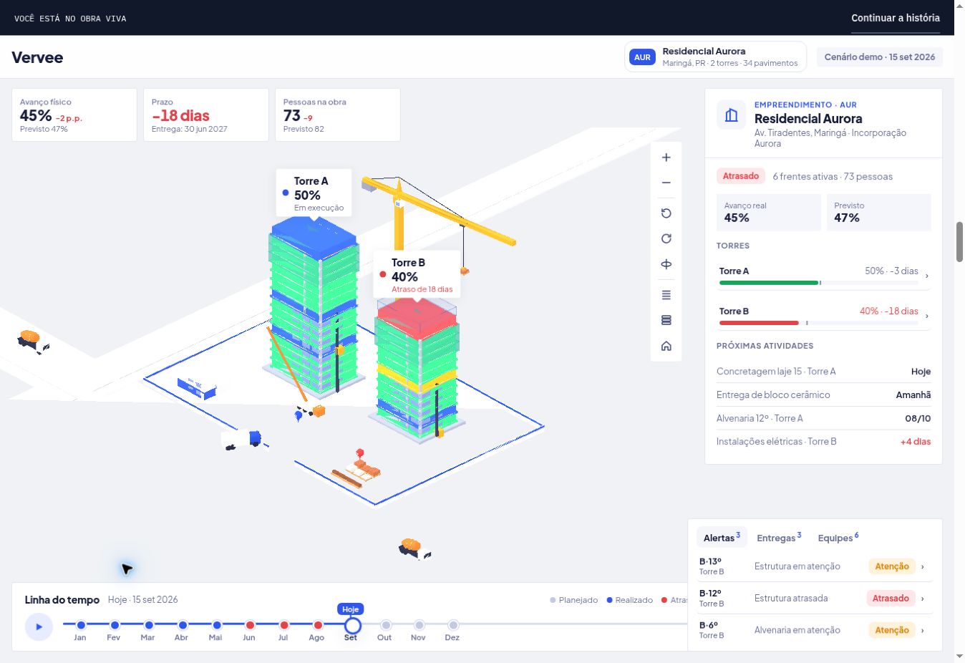Click the orbit view icon

pos(666,265)
